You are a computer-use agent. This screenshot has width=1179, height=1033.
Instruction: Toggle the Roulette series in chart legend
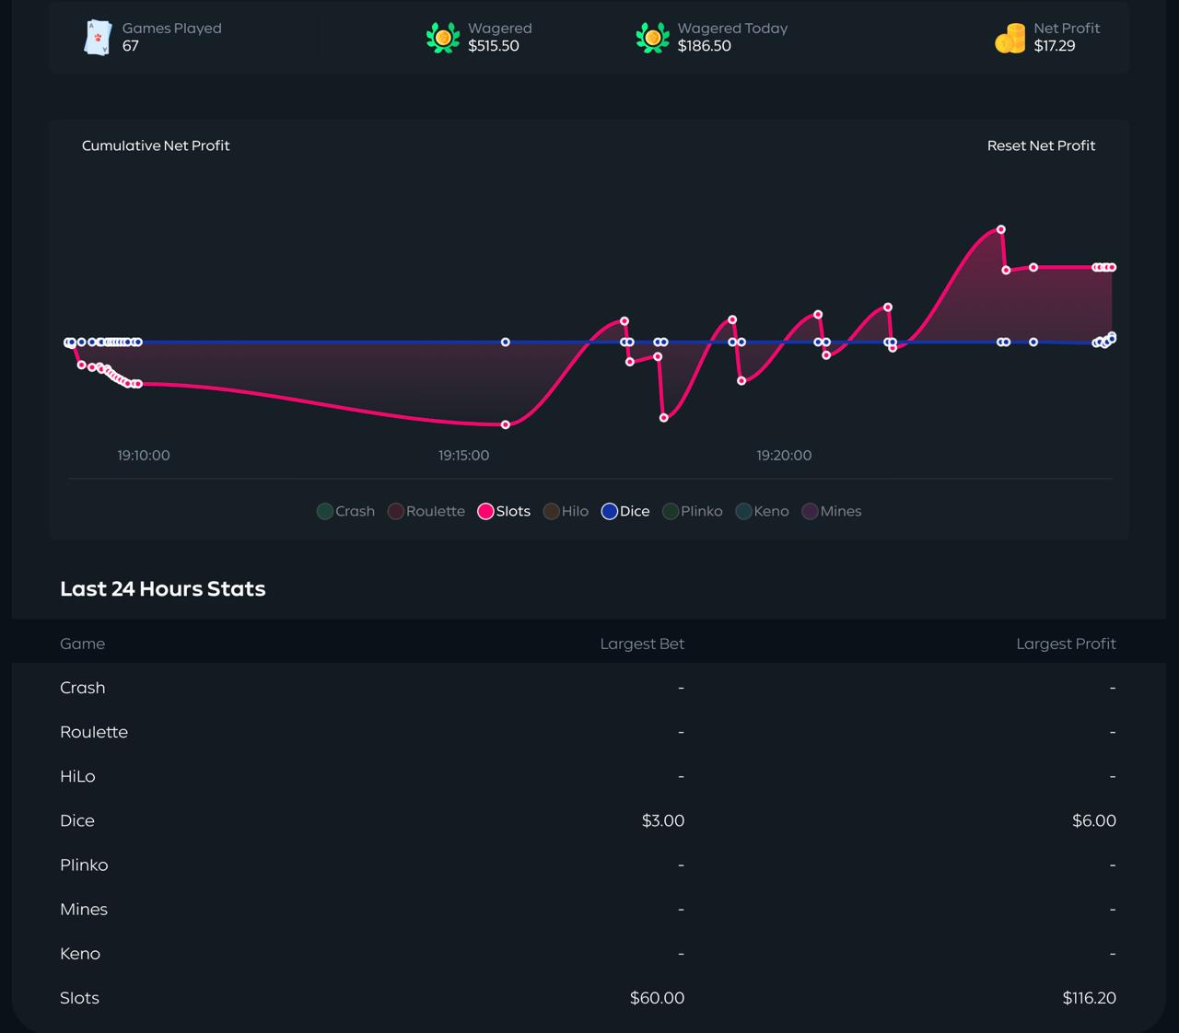pos(426,511)
